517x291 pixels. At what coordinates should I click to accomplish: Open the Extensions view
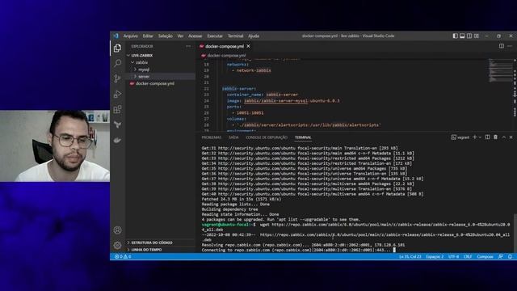tap(117, 109)
